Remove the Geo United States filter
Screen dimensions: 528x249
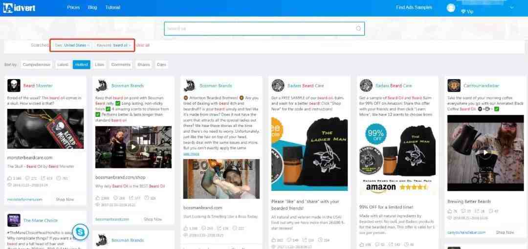[88, 45]
